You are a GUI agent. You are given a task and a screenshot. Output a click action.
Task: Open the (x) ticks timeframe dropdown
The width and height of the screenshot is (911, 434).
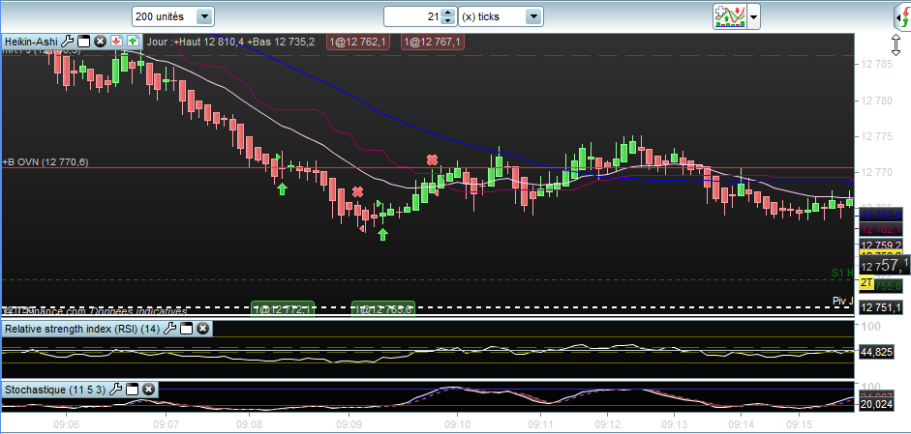(x=533, y=16)
